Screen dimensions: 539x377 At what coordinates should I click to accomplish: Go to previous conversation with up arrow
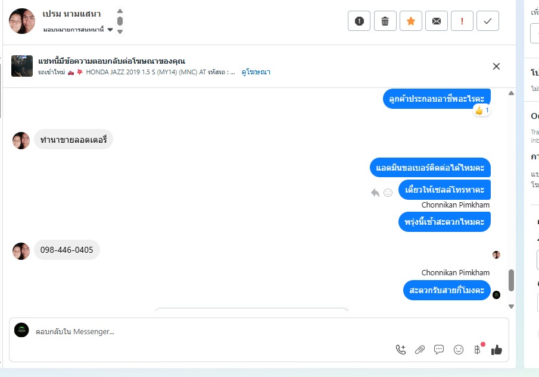pos(120,11)
